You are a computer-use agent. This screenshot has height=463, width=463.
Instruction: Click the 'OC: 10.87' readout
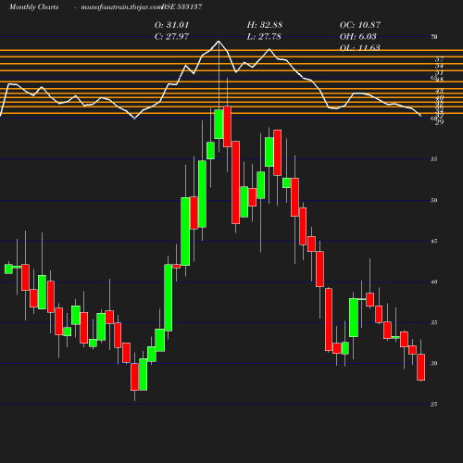pos(360,25)
